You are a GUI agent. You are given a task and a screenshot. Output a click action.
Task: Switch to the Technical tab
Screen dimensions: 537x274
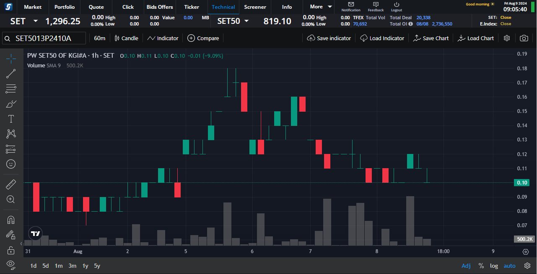click(x=223, y=7)
